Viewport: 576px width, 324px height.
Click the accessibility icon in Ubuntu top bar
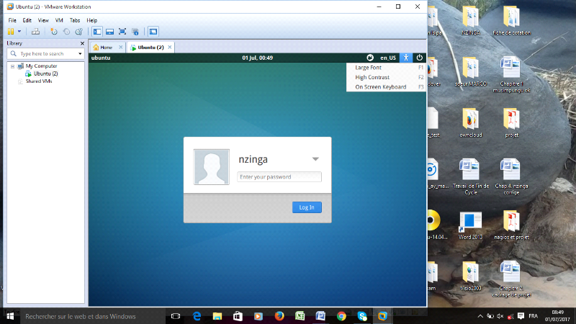(406, 58)
